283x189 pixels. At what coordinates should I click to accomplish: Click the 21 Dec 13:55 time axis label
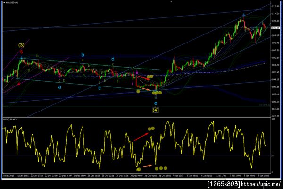[23, 176]
